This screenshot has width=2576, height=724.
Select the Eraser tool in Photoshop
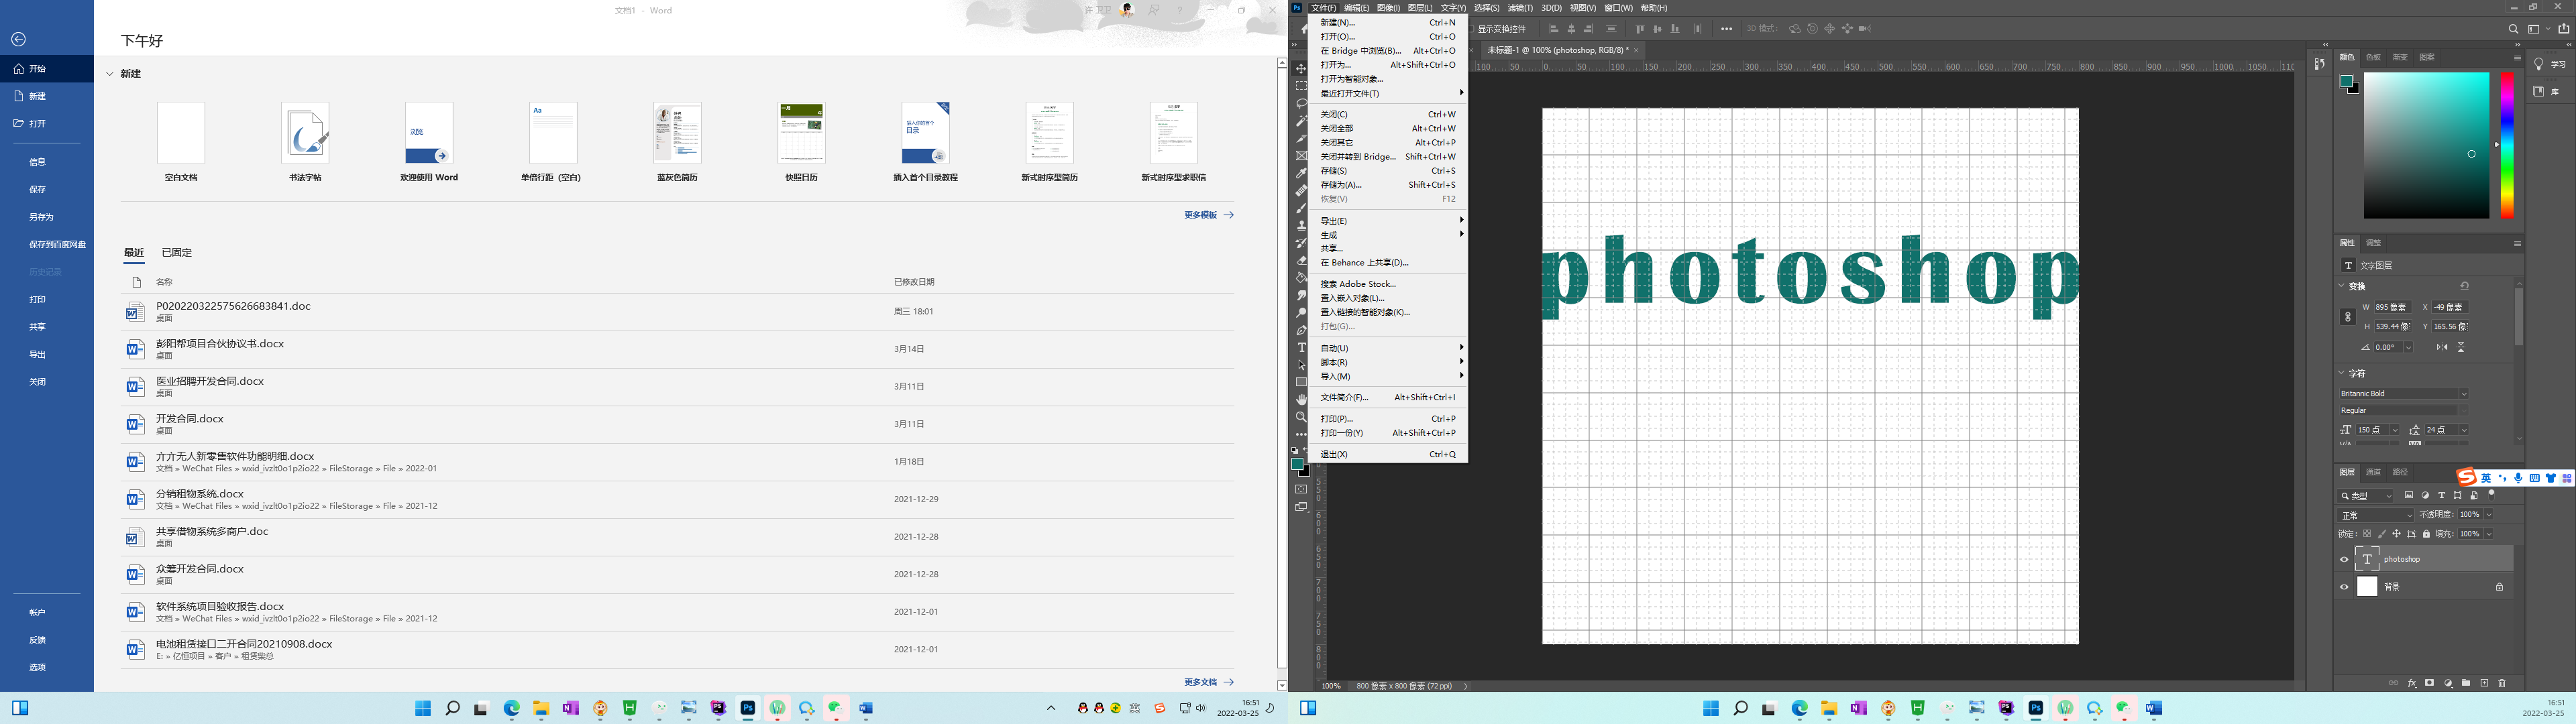tap(1301, 260)
